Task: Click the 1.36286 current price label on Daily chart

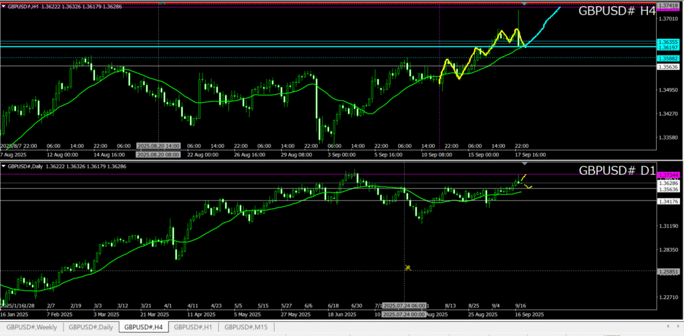Action: point(667,184)
